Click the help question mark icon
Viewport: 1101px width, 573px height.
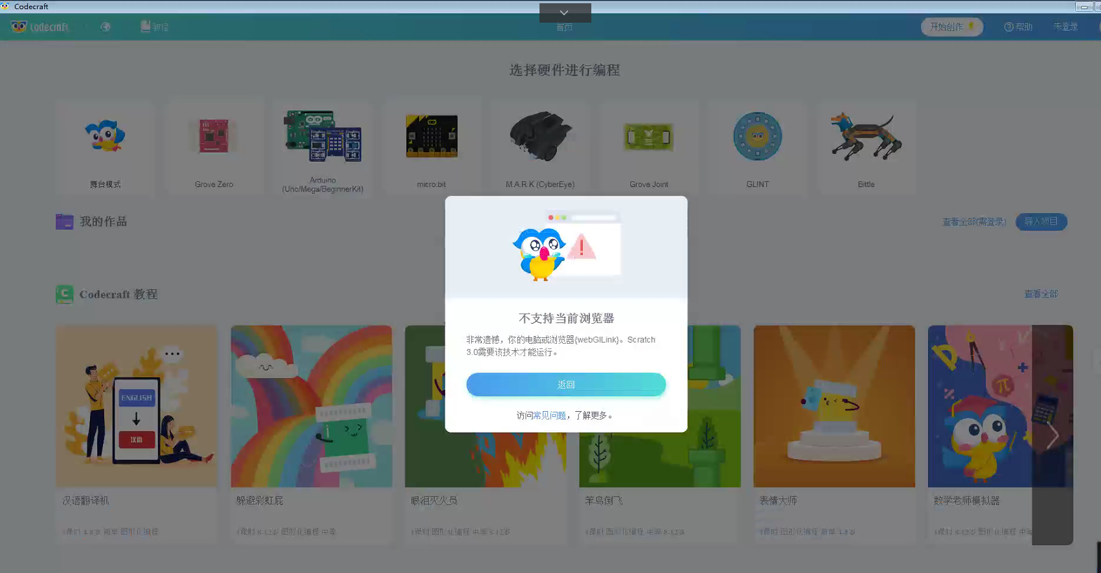click(x=1009, y=27)
